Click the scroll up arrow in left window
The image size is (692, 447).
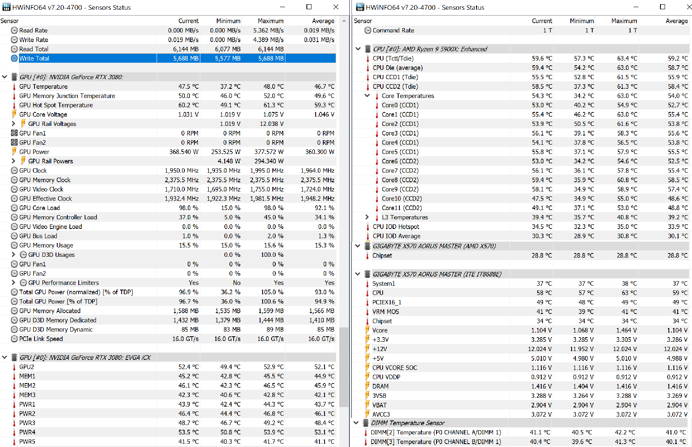(344, 21)
